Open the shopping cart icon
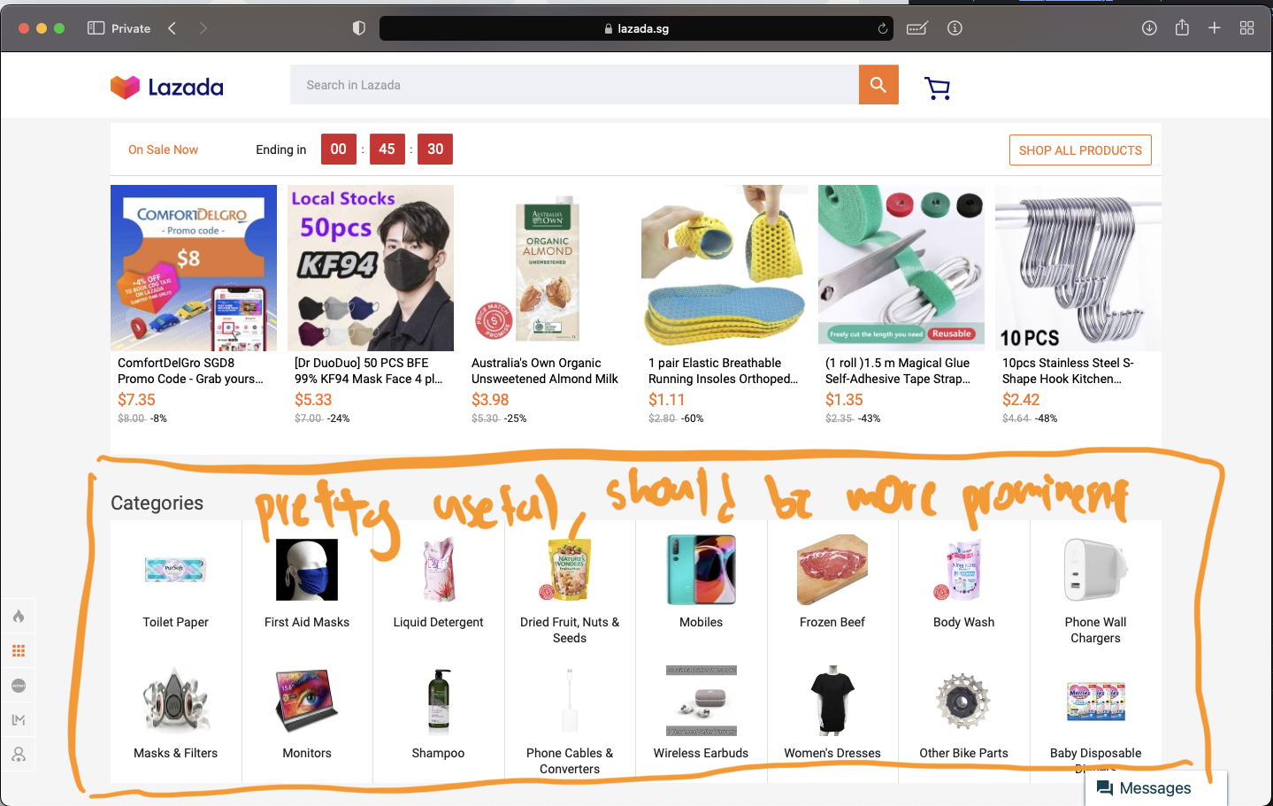Image resolution: width=1273 pixels, height=806 pixels. point(937,88)
